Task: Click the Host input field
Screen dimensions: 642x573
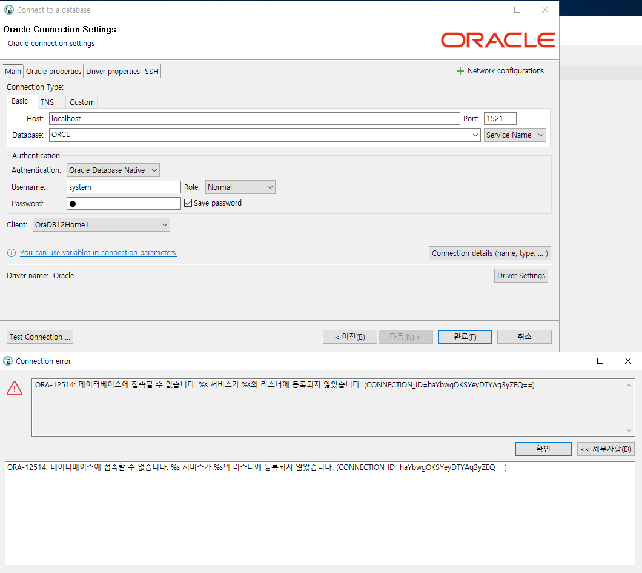Action: click(x=254, y=118)
